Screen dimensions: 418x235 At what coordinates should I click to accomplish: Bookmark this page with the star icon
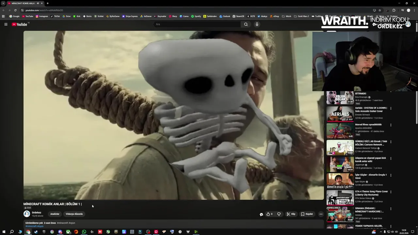[379, 10]
